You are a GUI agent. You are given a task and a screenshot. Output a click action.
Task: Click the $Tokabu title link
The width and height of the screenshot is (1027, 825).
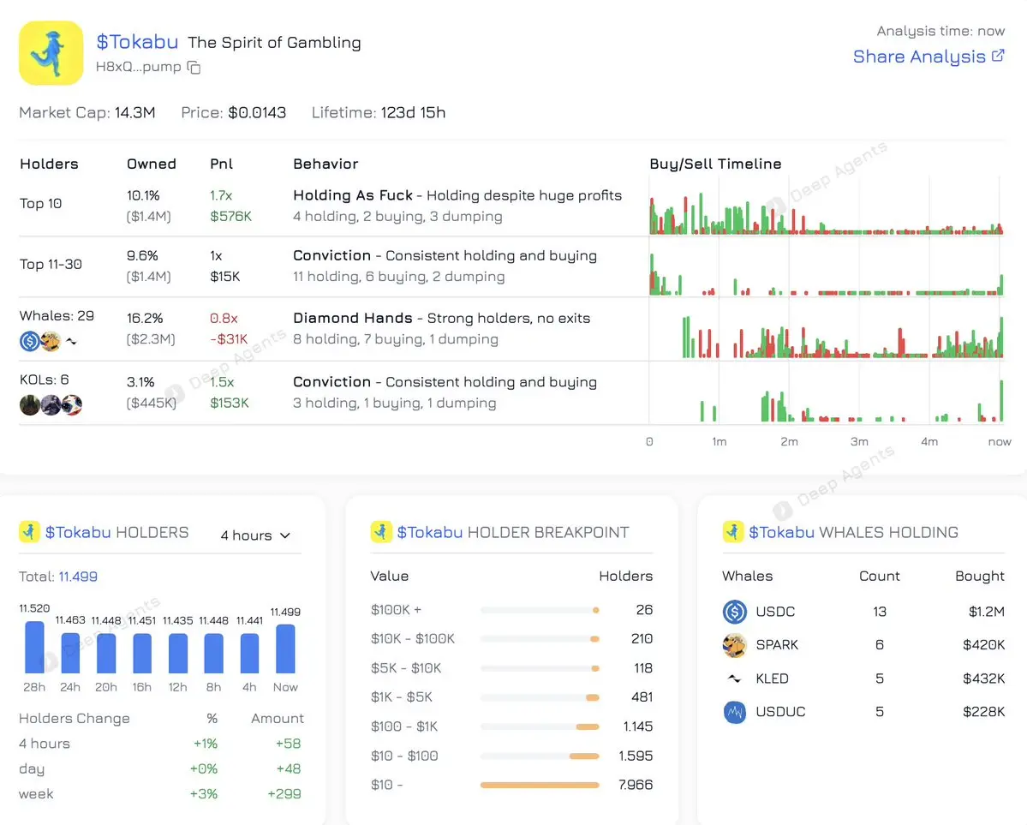click(x=137, y=42)
